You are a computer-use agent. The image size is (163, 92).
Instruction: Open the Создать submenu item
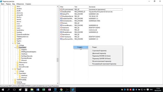(x=81, y=47)
